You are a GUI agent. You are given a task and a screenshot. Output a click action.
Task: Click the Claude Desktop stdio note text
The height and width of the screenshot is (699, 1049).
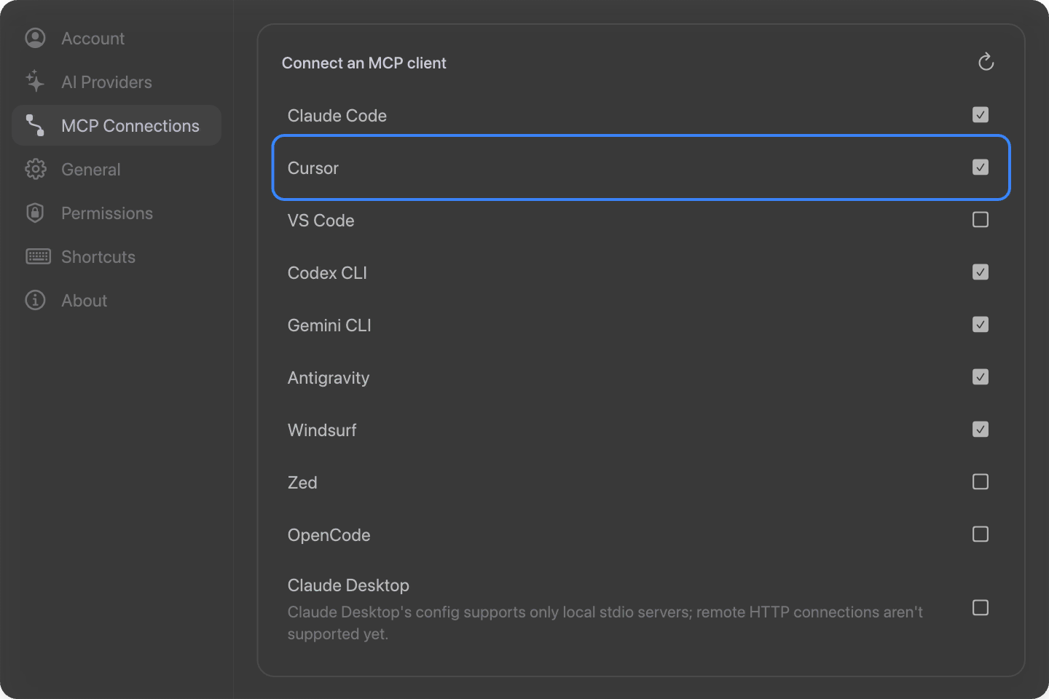click(x=605, y=623)
